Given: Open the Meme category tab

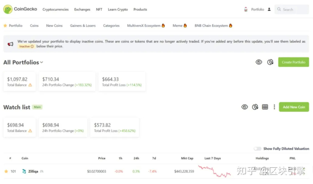Looking at the screenshot, I should tap(178, 26).
